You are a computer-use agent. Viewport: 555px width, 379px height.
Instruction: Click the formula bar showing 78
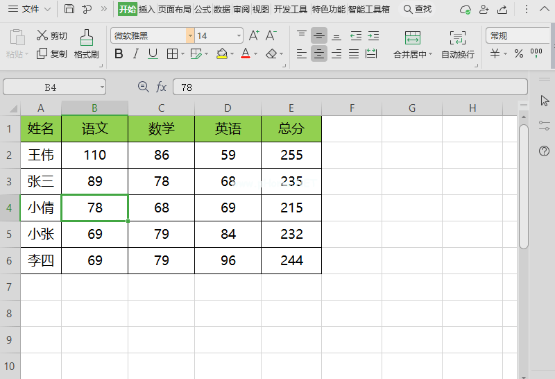350,87
